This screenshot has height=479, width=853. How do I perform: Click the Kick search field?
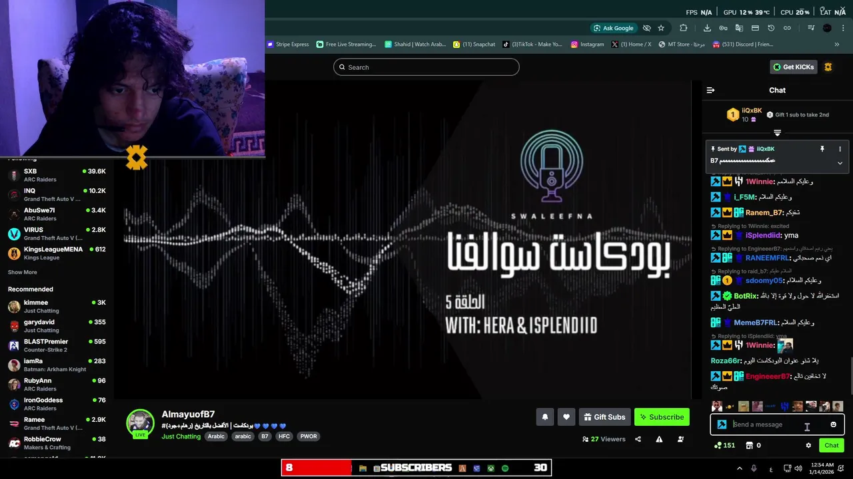426,67
